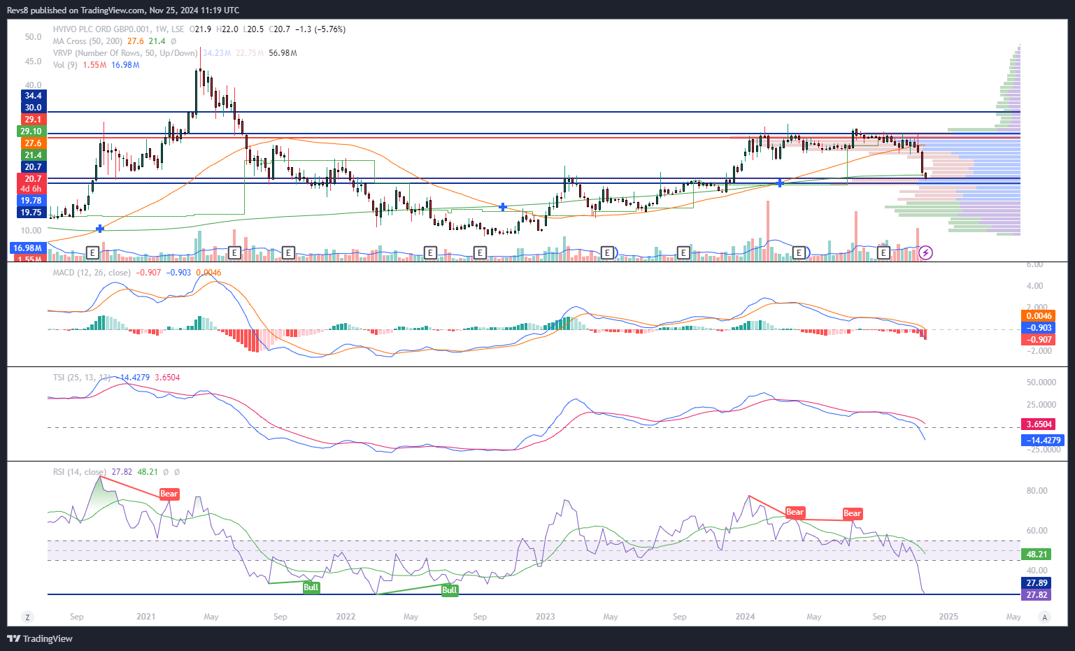Select the rightmost E earnings marker
Viewport: 1075px width, 651px height.
[883, 252]
